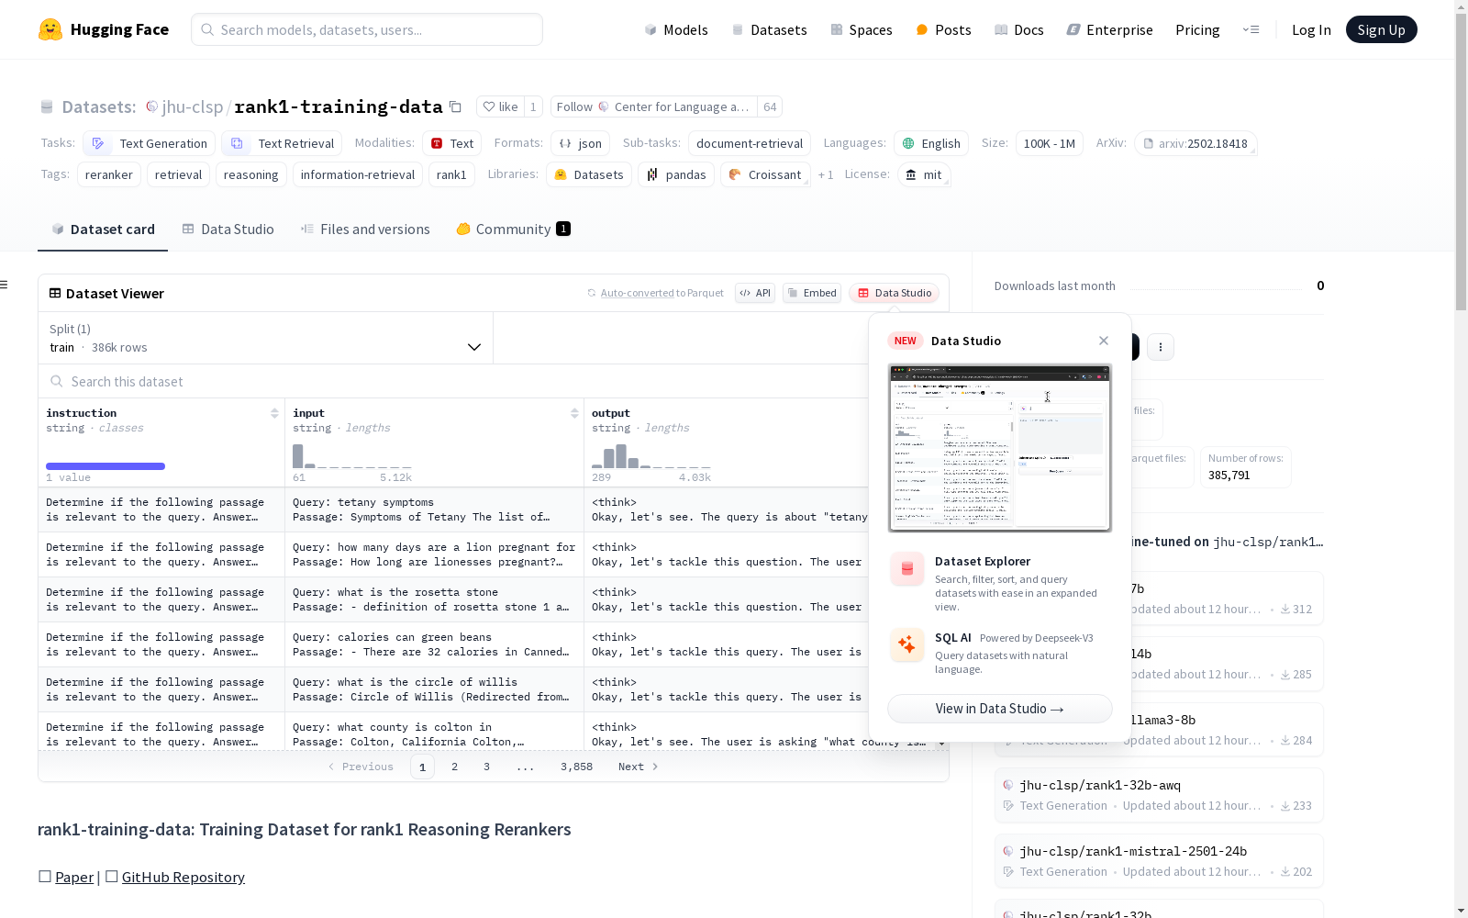Switch to the Data Studio tab

[228, 229]
